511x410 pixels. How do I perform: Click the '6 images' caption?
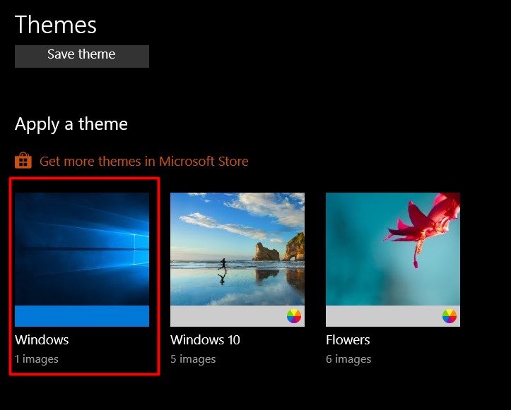(348, 359)
